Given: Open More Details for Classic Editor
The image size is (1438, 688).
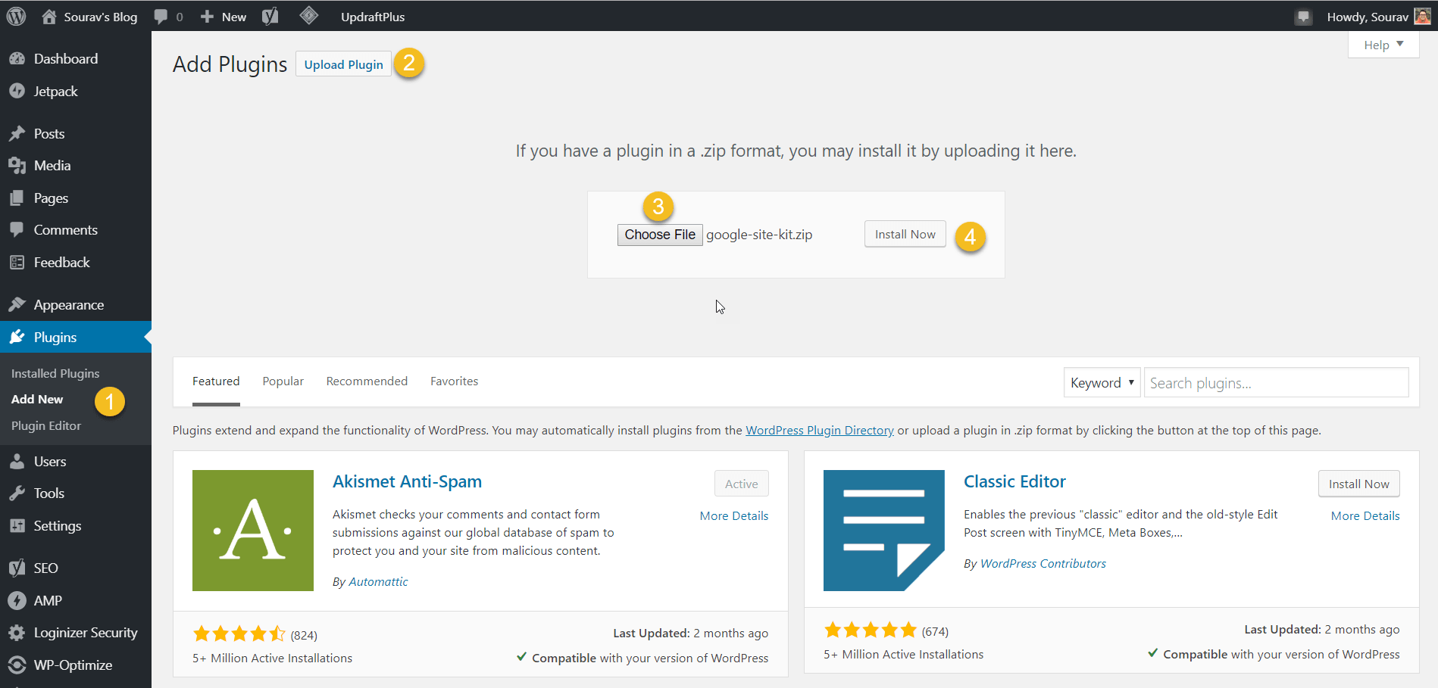Looking at the screenshot, I should click(1365, 516).
